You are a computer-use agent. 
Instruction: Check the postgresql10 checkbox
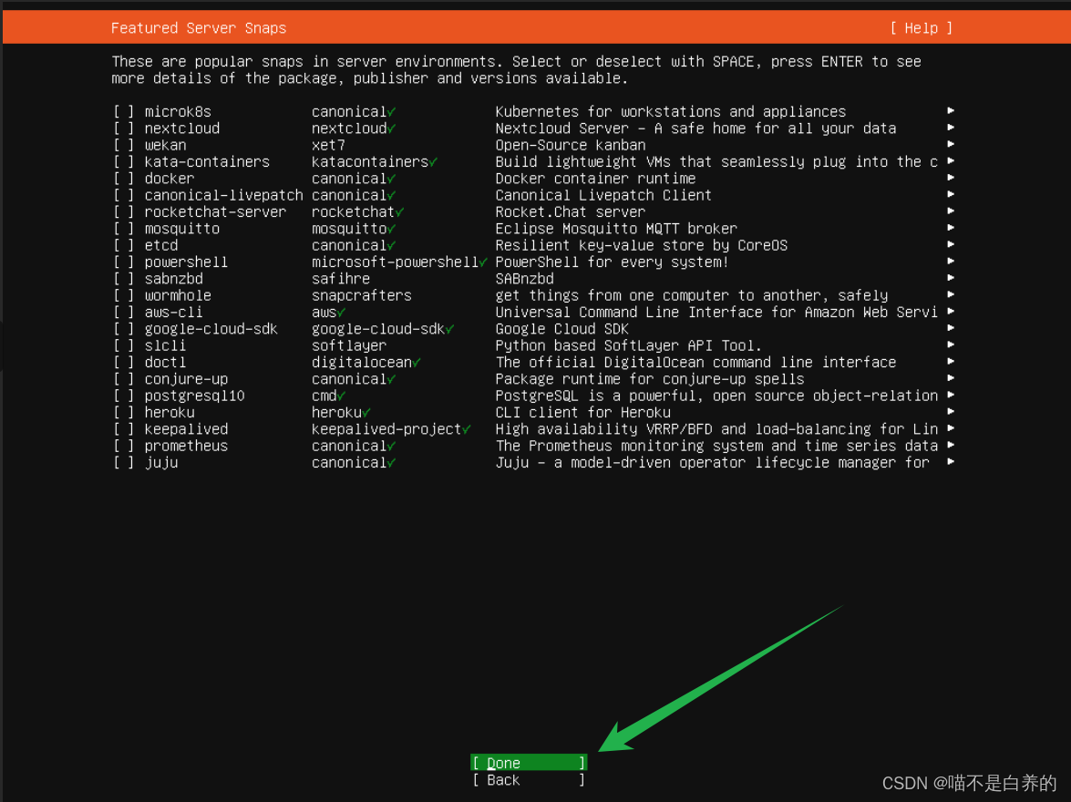[124, 396]
